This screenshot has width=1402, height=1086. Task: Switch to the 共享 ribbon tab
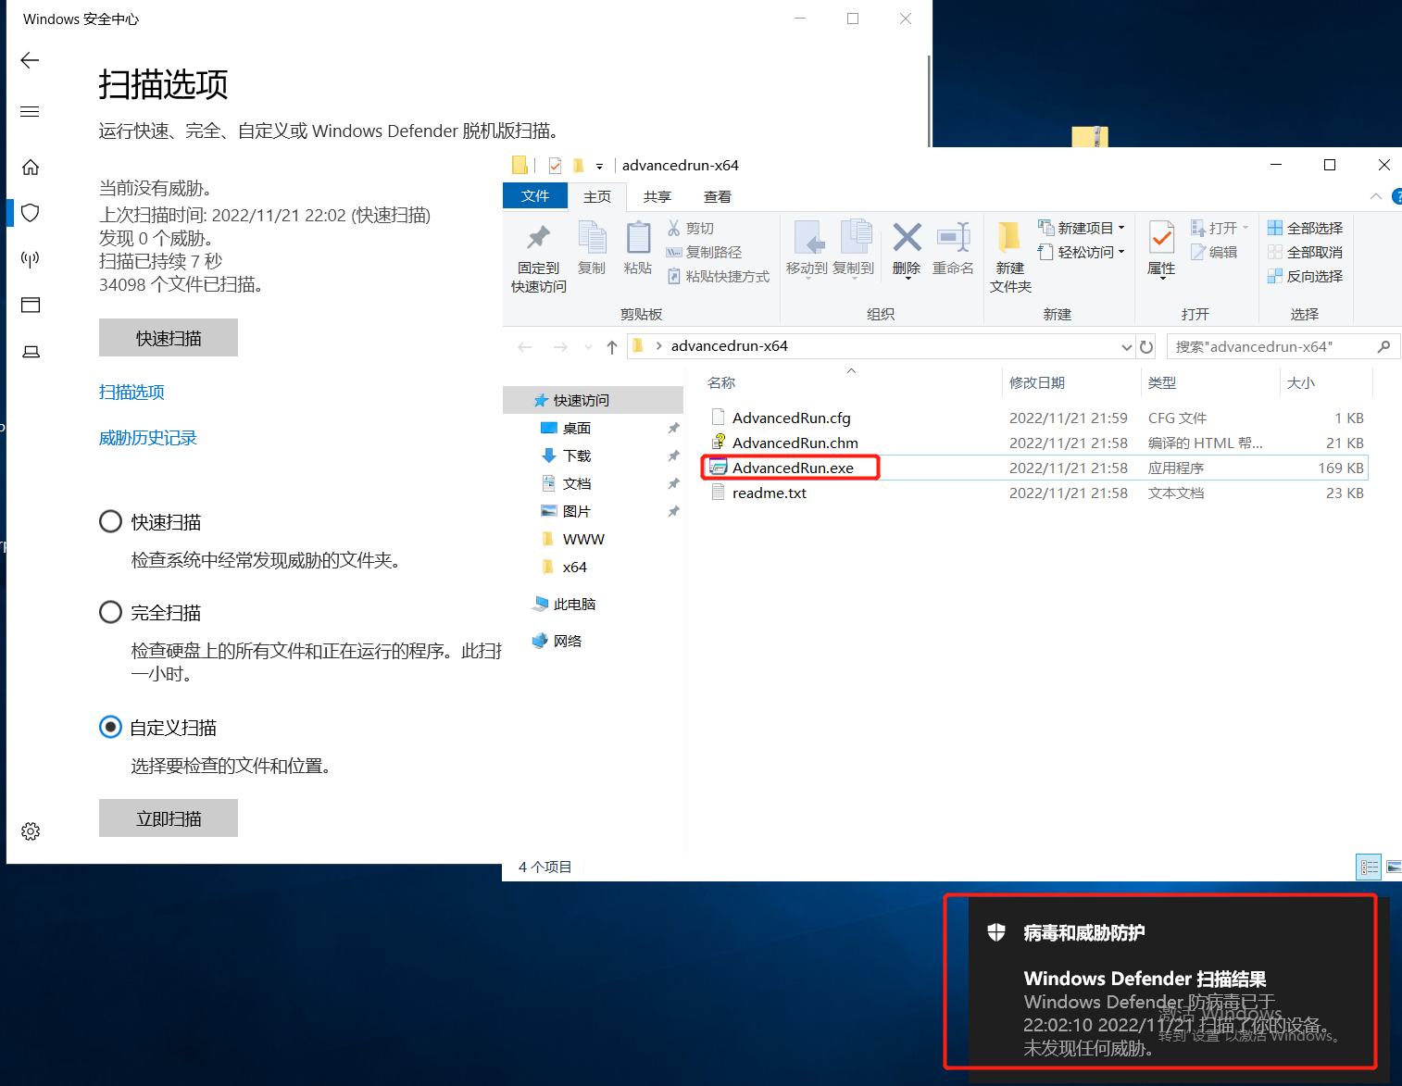pyautogui.click(x=657, y=196)
